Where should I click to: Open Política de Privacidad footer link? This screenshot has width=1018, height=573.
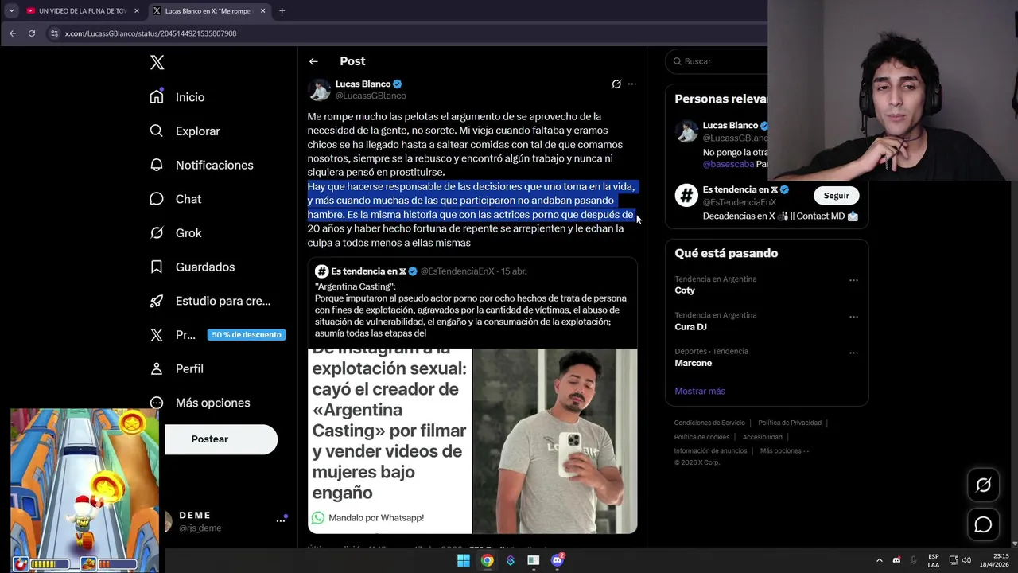point(790,423)
